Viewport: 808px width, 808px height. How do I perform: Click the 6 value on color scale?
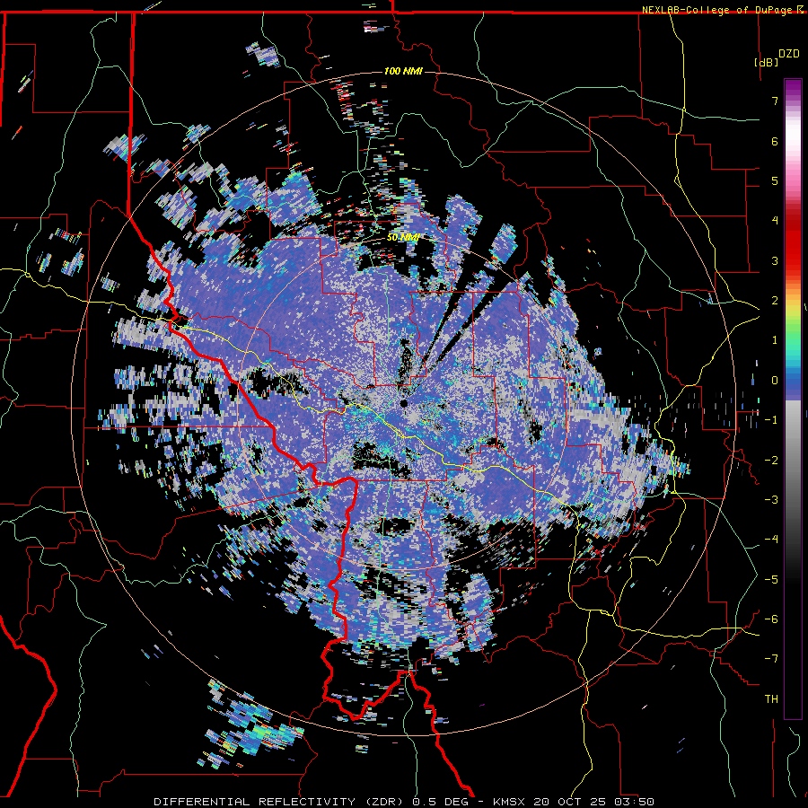point(775,141)
